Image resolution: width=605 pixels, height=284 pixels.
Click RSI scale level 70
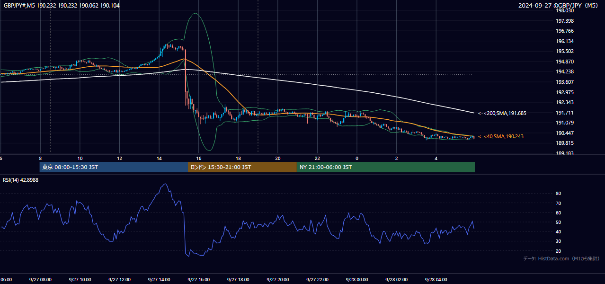pos(558,203)
